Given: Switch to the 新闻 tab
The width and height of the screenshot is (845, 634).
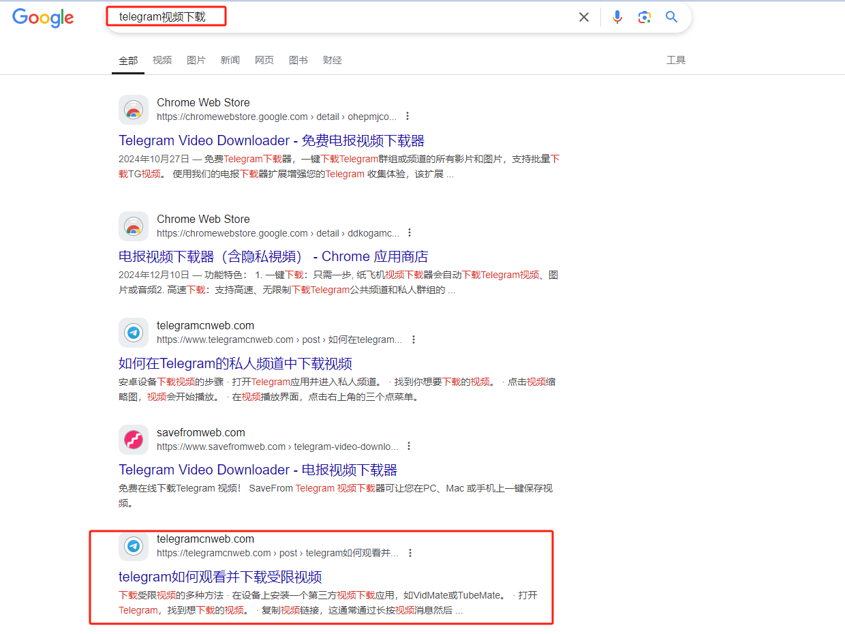Looking at the screenshot, I should click(230, 60).
